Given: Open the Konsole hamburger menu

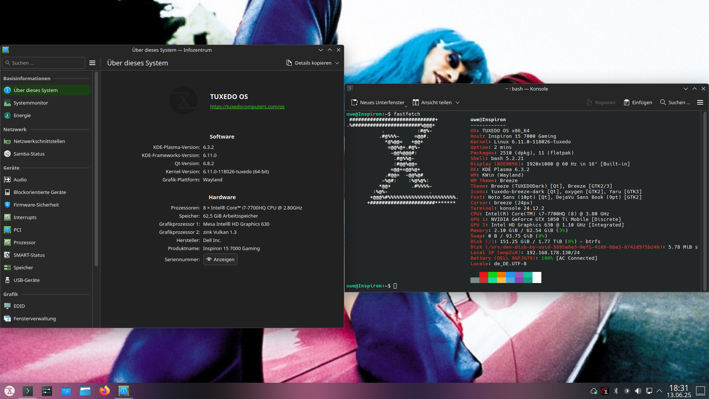Looking at the screenshot, I should 700,102.
